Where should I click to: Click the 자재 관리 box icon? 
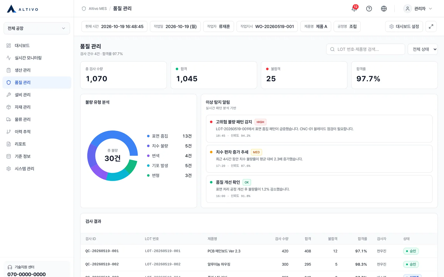[9, 107]
